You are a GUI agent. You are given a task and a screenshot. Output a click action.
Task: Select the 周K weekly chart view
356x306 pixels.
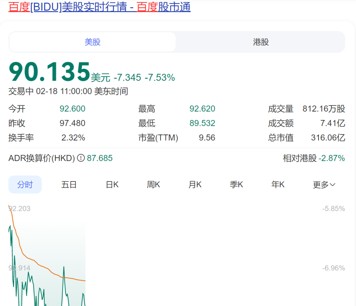click(153, 184)
